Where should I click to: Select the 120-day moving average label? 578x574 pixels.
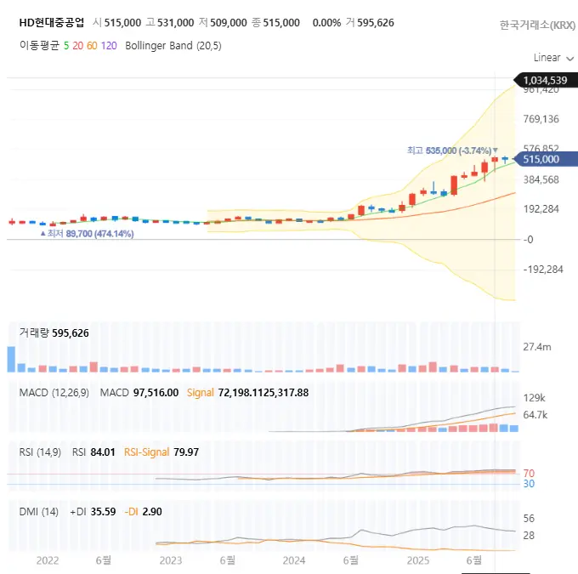[109, 46]
